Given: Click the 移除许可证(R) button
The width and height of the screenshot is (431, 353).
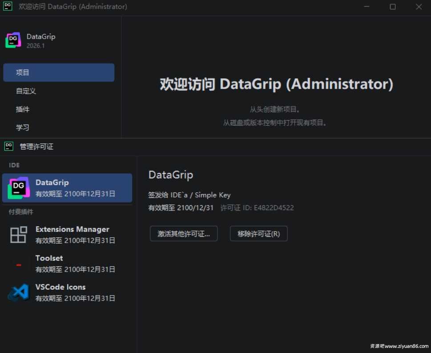Looking at the screenshot, I should [x=258, y=234].
